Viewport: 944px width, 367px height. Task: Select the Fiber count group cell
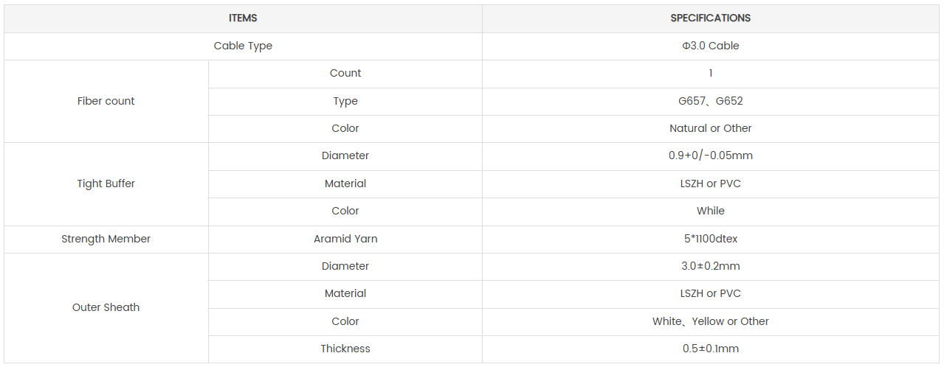coord(106,101)
